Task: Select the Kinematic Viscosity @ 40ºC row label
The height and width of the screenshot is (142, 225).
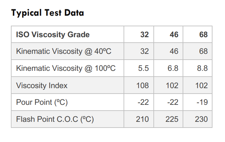Action: pyautogui.click(x=64, y=51)
